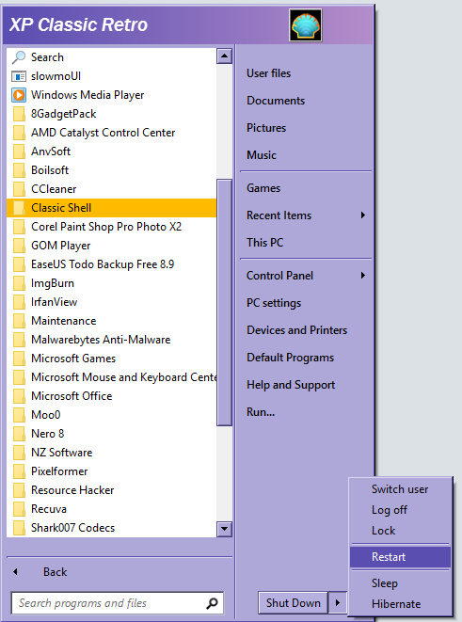Screen dimensions: 462x622
Task: Choose Switch user in power menu
Action: point(401,489)
